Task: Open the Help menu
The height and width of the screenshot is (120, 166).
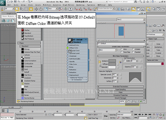Action: click(x=110, y=5)
